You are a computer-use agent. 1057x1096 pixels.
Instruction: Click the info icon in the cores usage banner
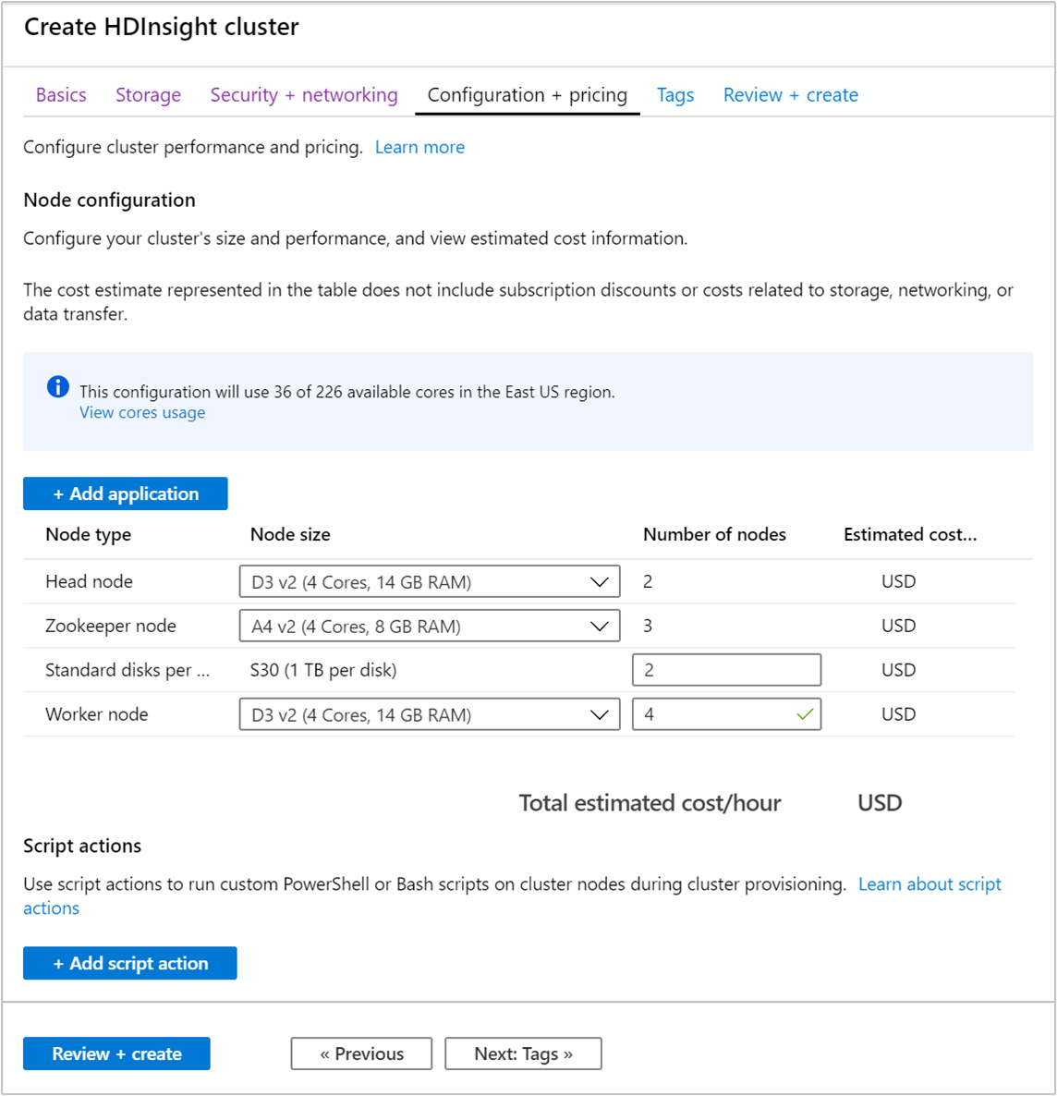click(57, 387)
